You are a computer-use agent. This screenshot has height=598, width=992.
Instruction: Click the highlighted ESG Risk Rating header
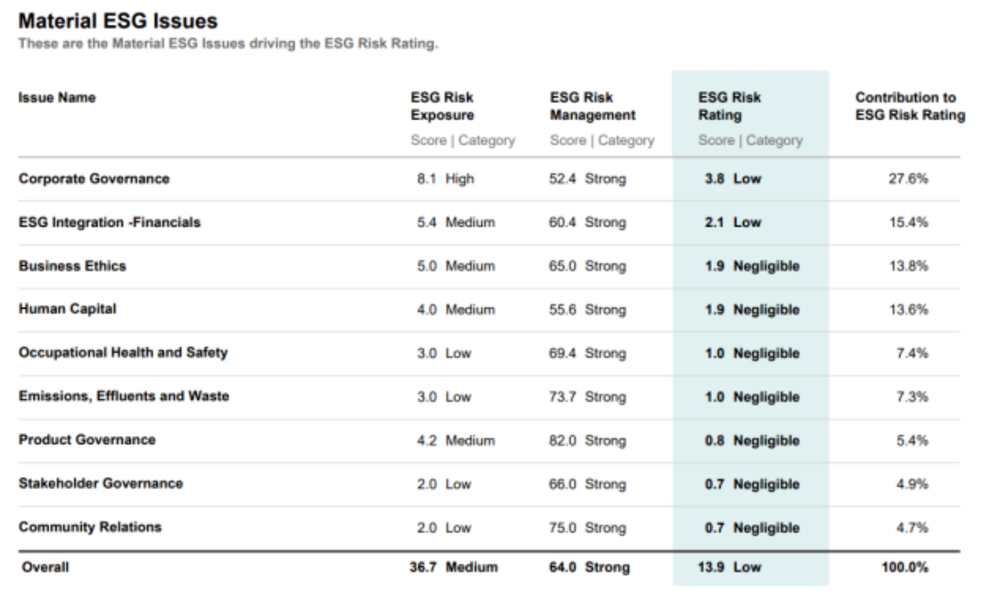click(x=729, y=106)
